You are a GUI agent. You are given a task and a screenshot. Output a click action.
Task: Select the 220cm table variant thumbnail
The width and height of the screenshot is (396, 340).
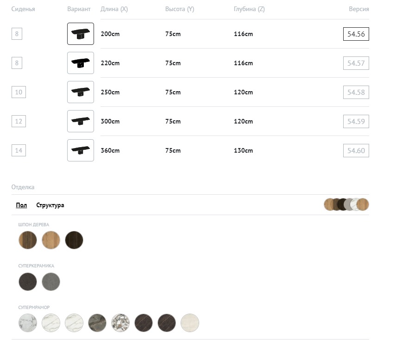[81, 63]
